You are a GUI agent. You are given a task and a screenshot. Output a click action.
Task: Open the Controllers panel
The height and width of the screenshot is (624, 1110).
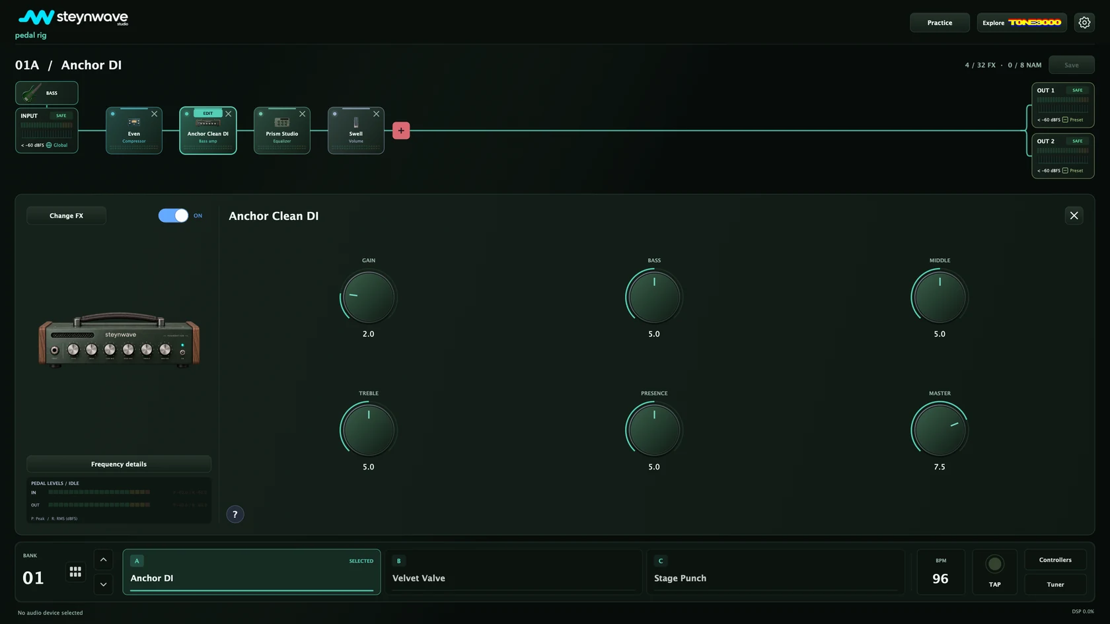coord(1055,560)
